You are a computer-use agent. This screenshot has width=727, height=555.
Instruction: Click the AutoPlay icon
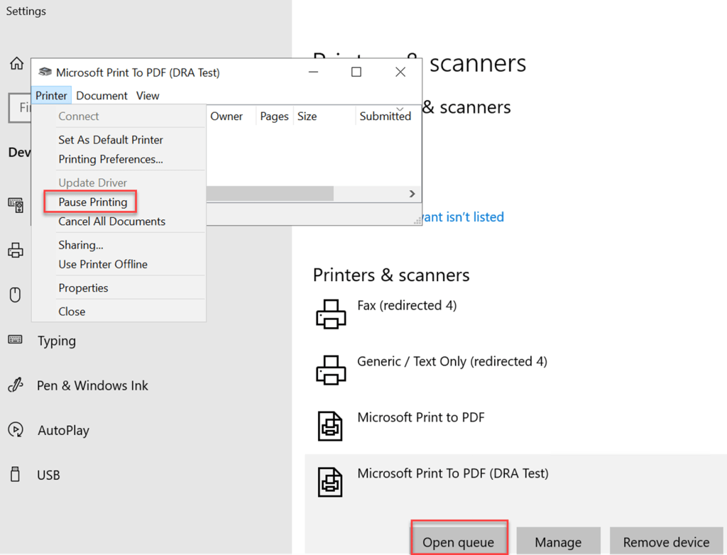(16, 430)
